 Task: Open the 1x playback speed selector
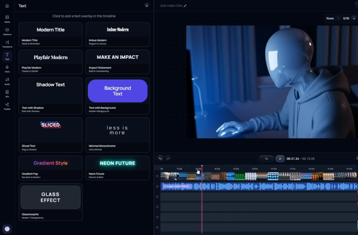coord(266,159)
